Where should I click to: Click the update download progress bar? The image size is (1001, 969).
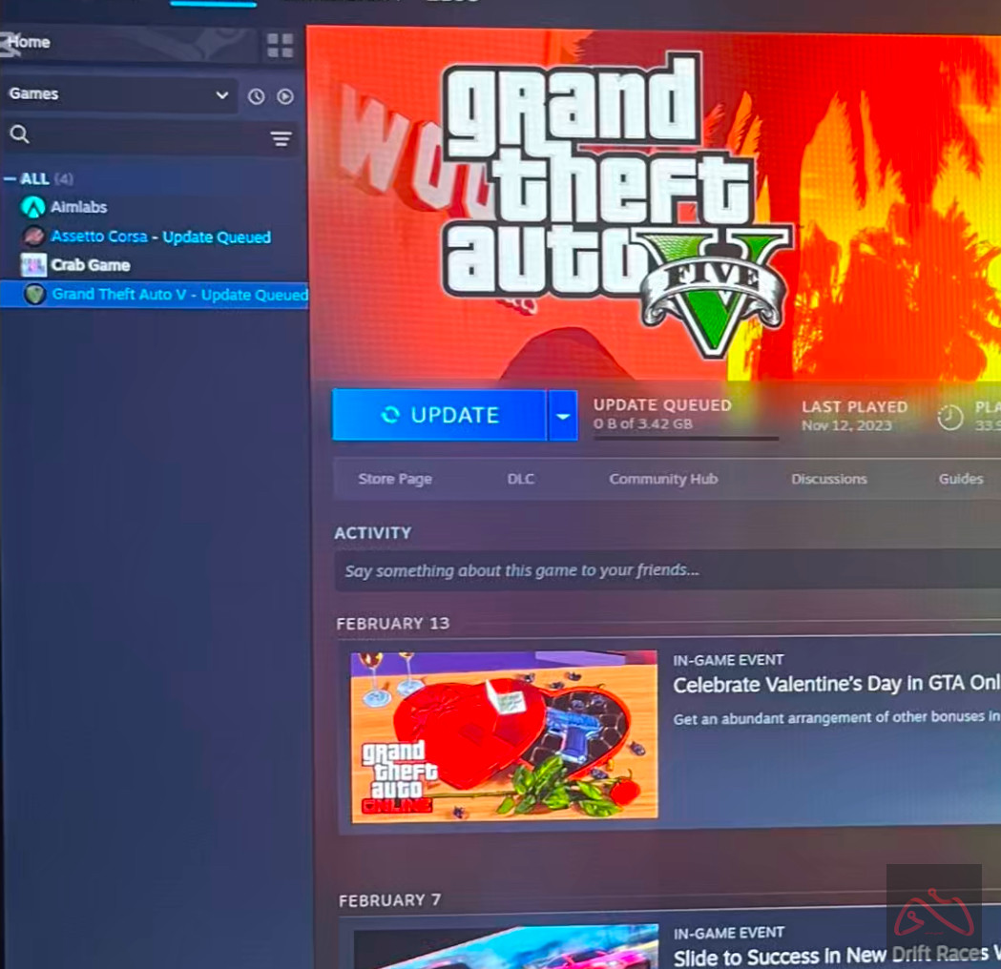(685, 439)
